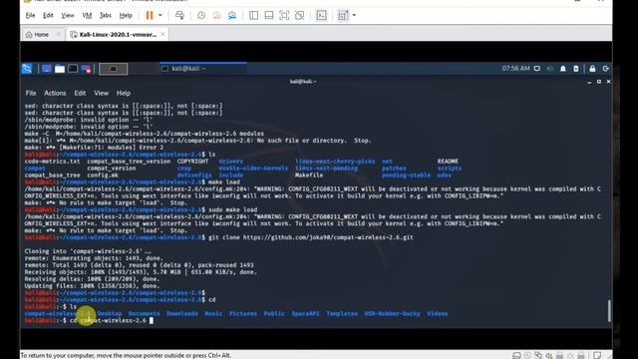Select the workspace switcher thumbnail
Viewport: 638px width, 359px height.
(x=113, y=69)
